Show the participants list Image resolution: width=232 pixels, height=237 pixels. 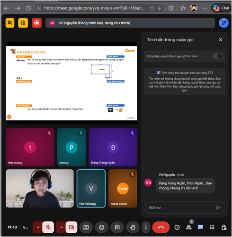[189, 227]
